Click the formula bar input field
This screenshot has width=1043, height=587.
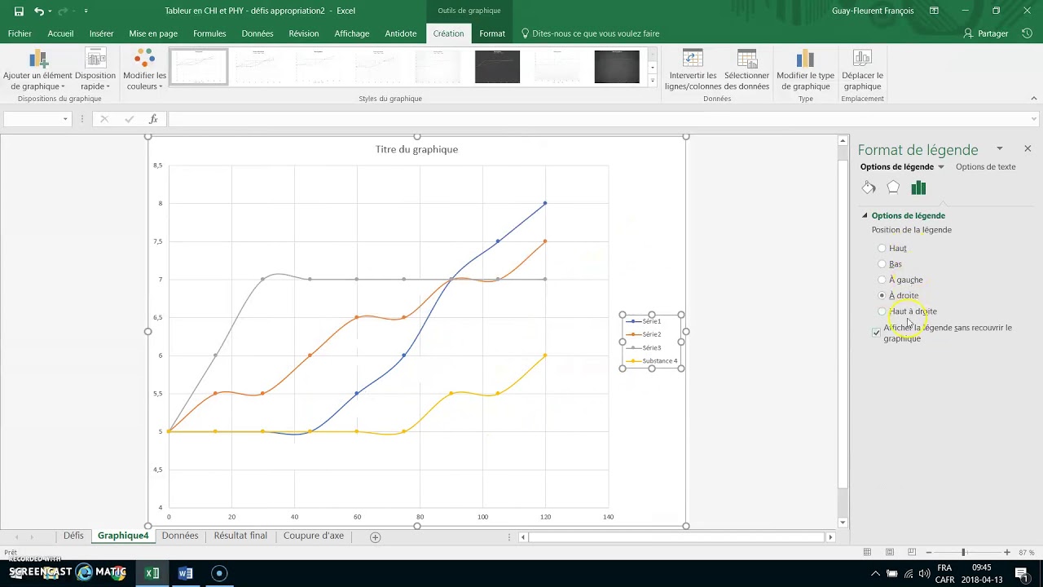click(x=599, y=119)
